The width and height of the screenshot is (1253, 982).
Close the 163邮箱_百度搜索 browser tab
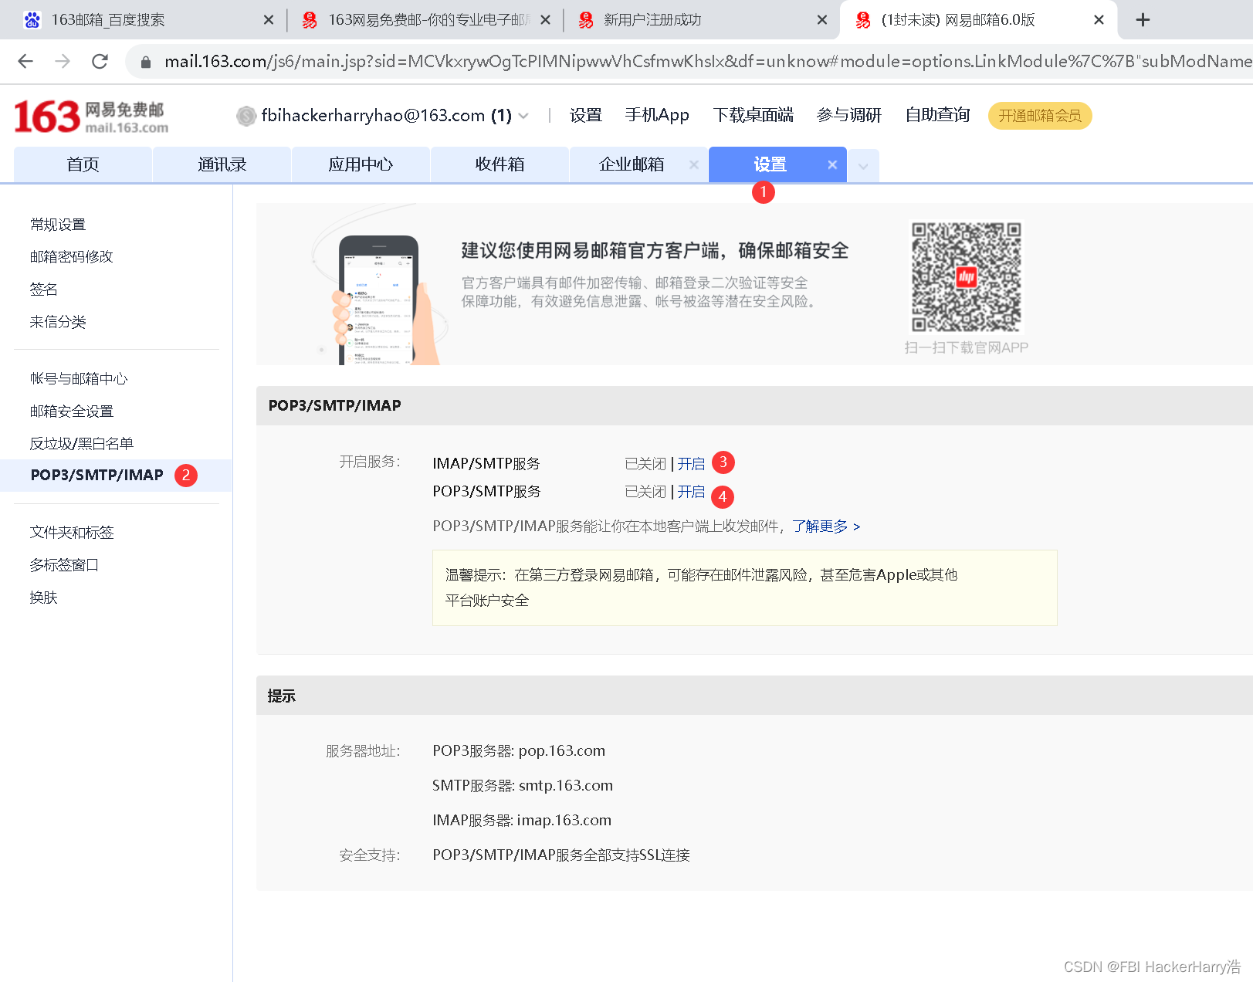[x=269, y=20]
